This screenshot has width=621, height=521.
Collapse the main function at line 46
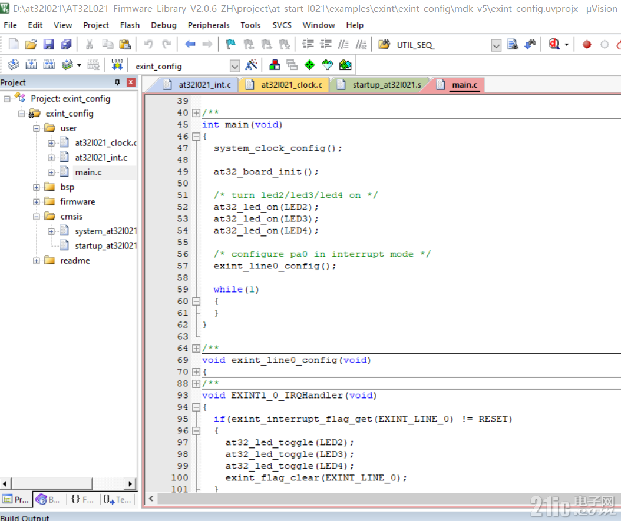pyautogui.click(x=196, y=137)
